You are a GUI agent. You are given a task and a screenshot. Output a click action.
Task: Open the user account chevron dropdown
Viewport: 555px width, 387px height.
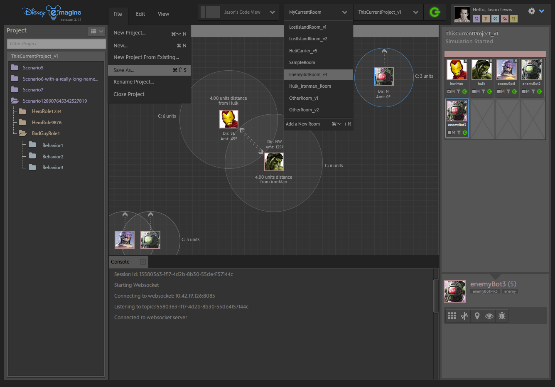542,11
